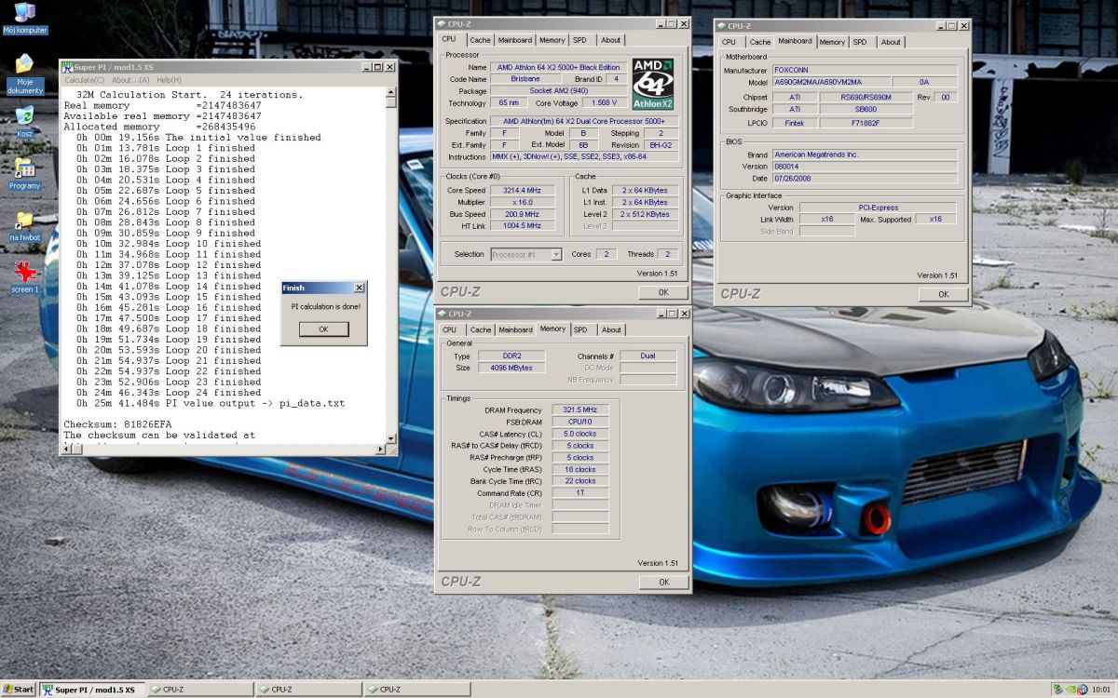Click the PI calculation is done! message
Viewport: 1118px width, 698px height.
(325, 306)
